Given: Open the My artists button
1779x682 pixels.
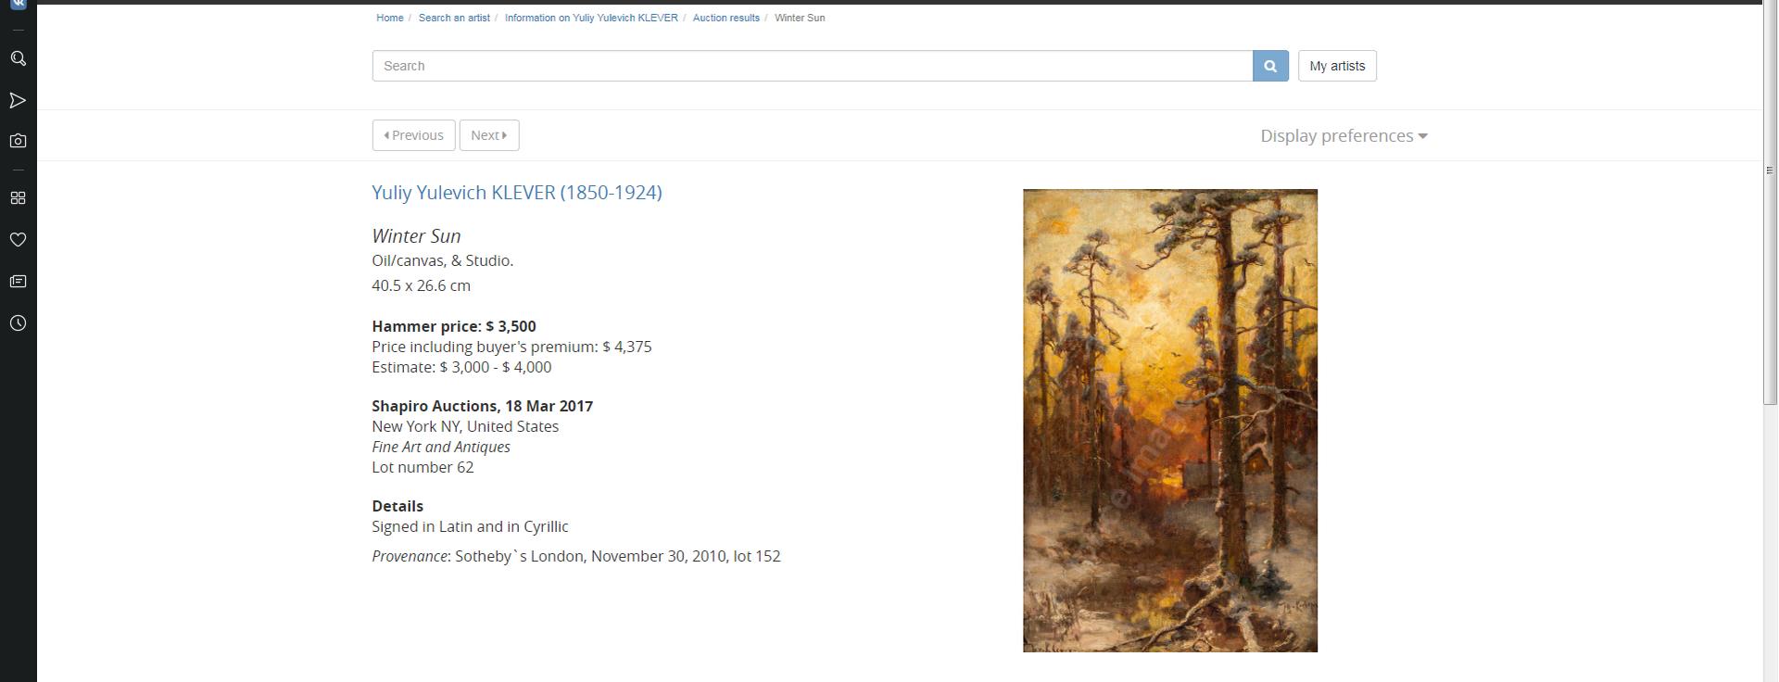Looking at the screenshot, I should coord(1337,66).
